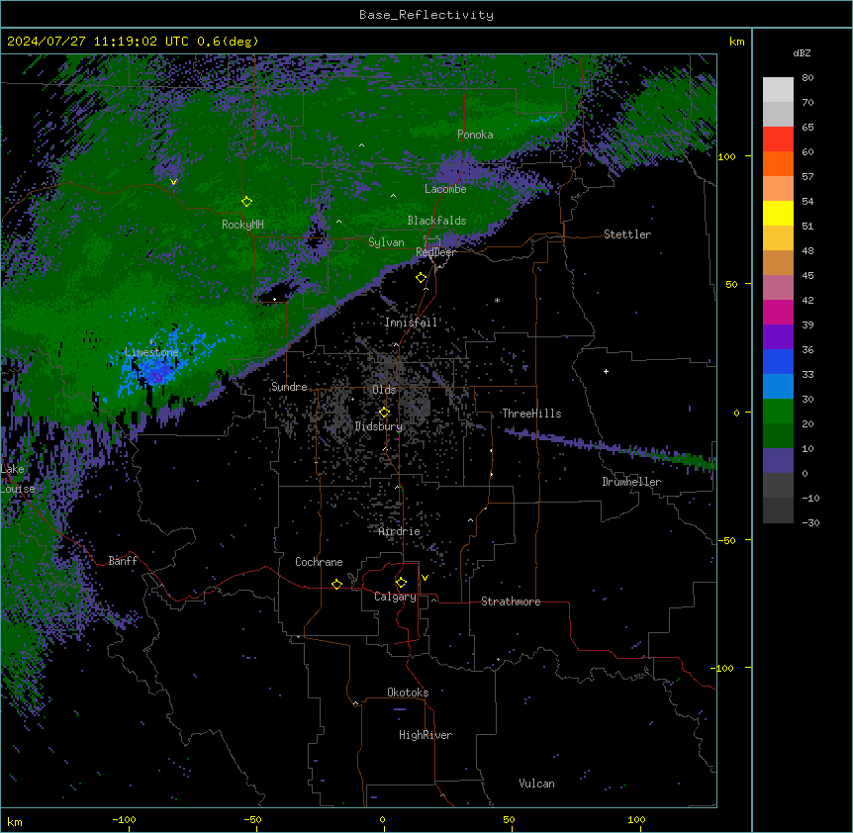Click the red 65-60 dBZ legend swatch
Image resolution: width=853 pixels, height=833 pixels.
(778, 139)
